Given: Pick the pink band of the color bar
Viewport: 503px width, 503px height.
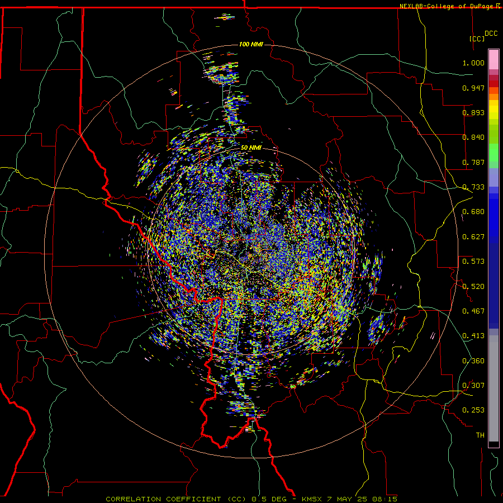Looking at the screenshot, I should click(493, 59).
